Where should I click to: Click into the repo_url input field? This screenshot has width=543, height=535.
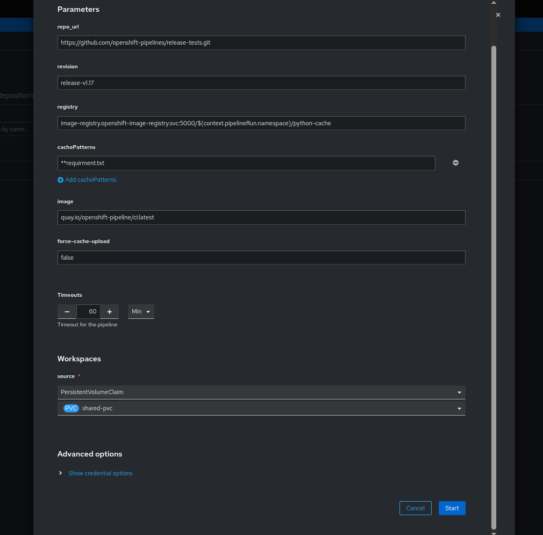261,43
